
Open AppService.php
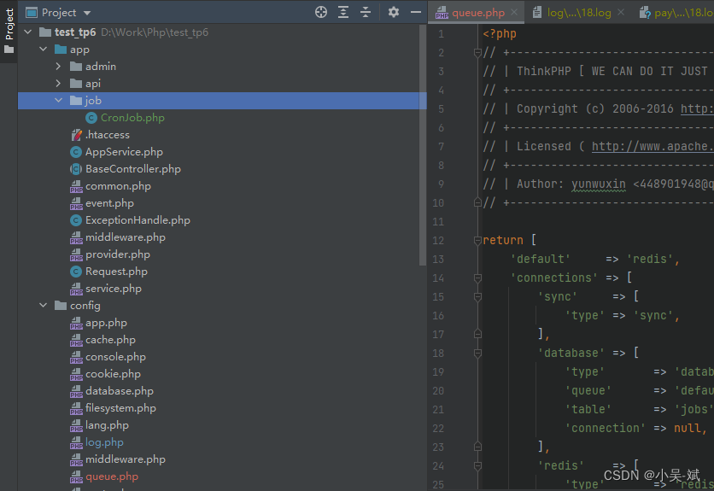click(124, 152)
